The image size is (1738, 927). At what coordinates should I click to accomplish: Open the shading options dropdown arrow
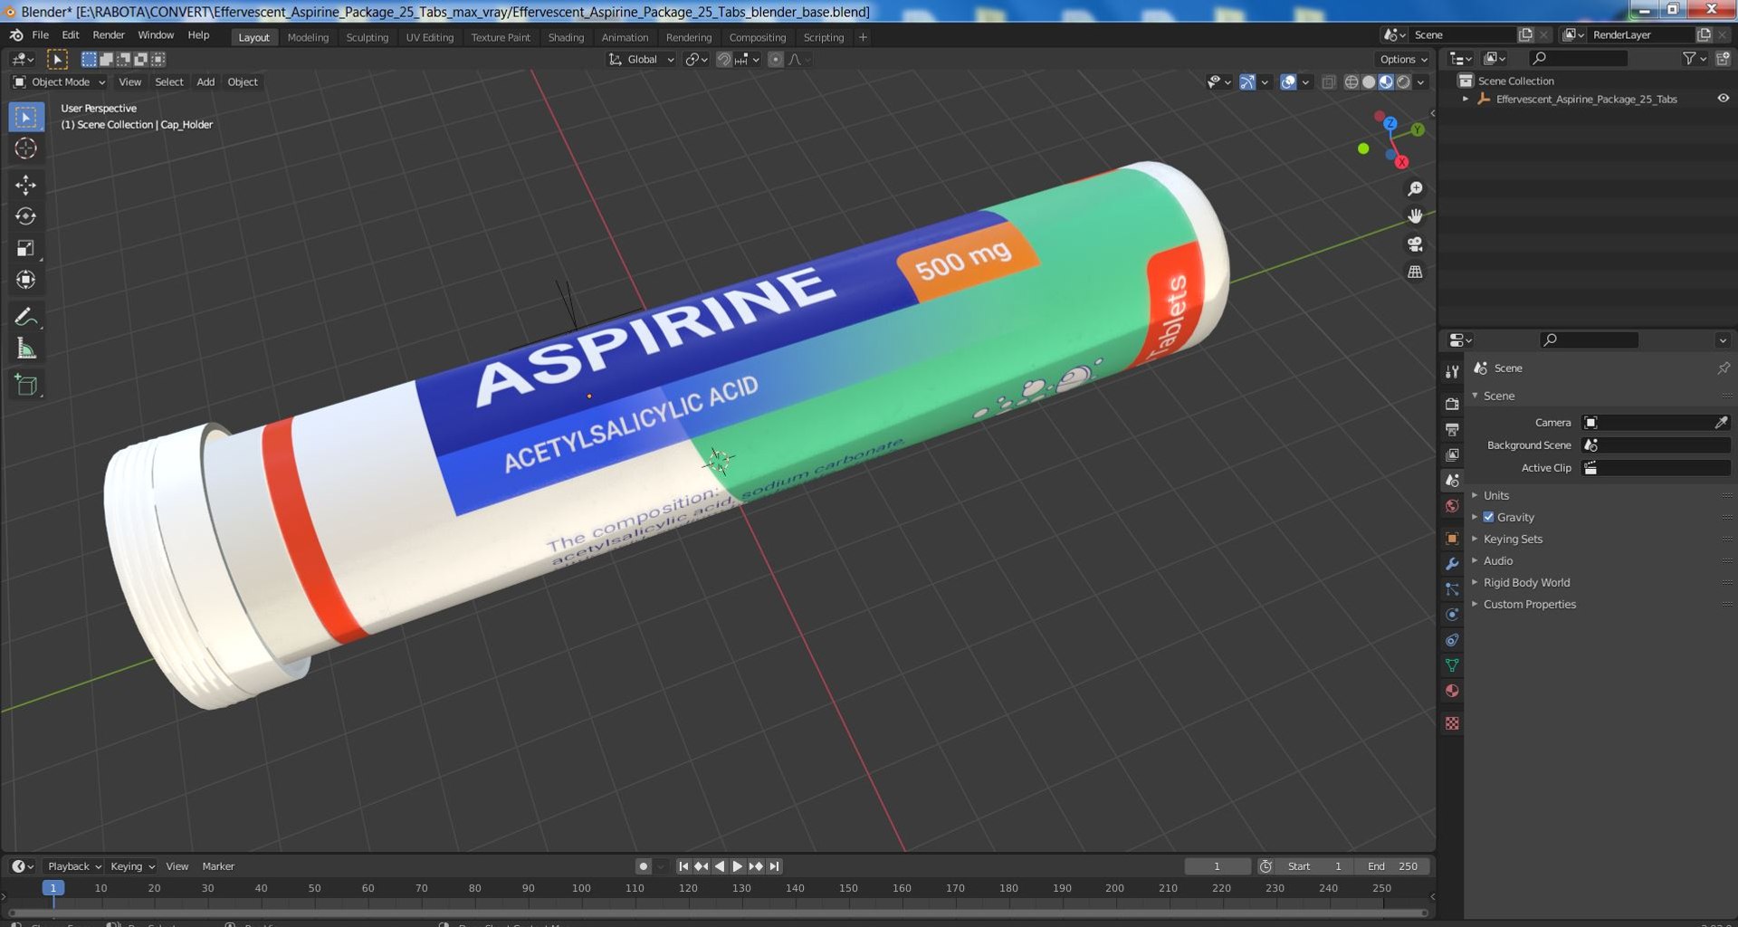[1421, 82]
